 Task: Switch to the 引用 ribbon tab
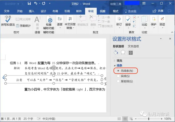[x=67, y=11]
